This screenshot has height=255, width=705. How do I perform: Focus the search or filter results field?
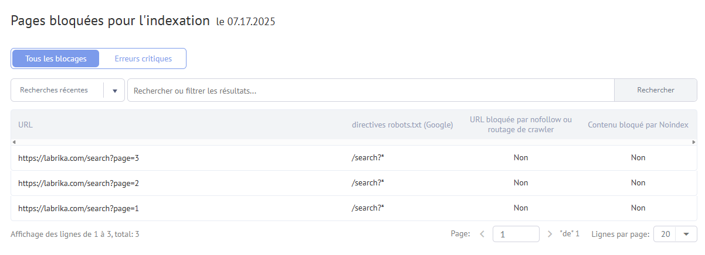click(371, 91)
